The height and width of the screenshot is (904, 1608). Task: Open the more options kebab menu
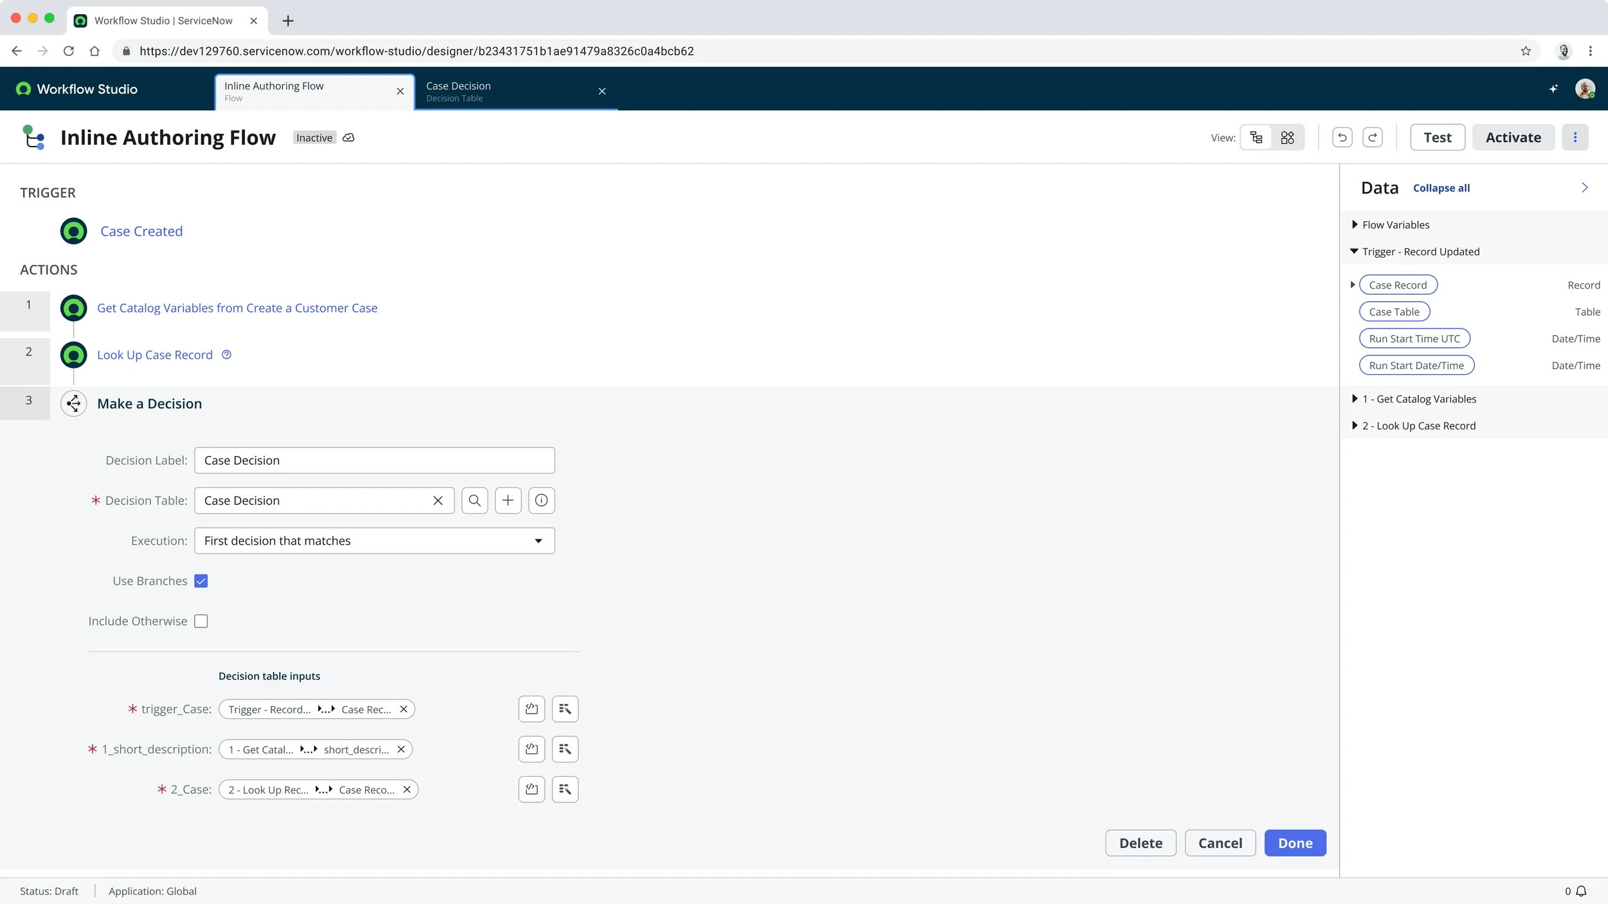click(1575, 138)
